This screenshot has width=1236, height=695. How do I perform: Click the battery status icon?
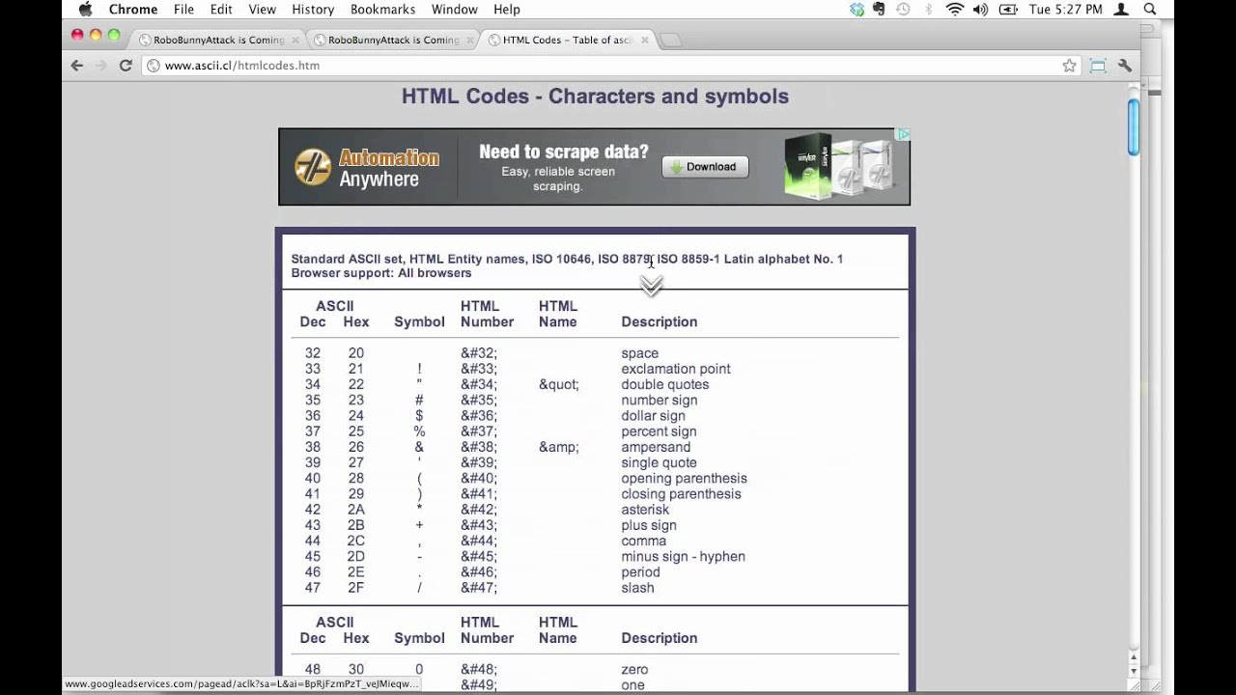pos(1008,10)
